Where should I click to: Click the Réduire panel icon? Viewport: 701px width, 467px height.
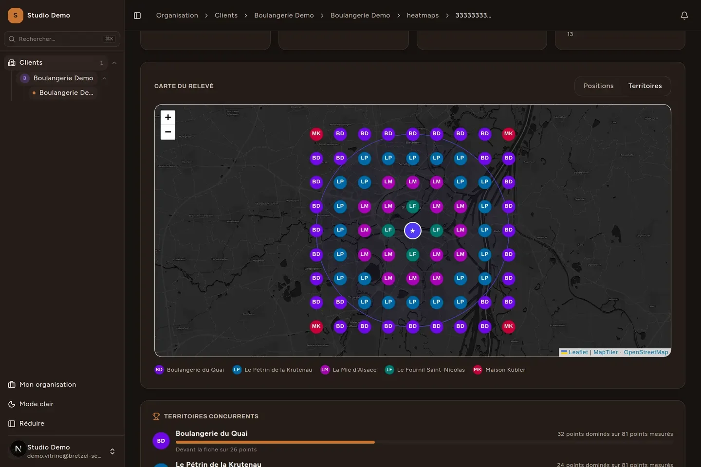[12, 424]
